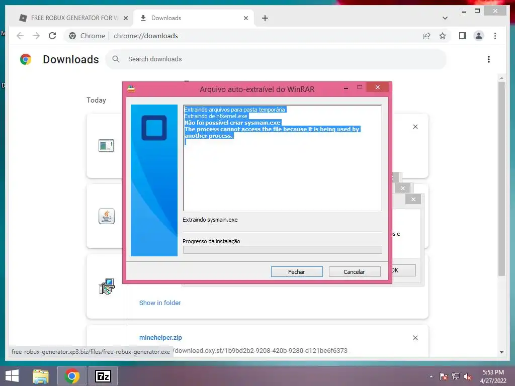Click the search magnifier icon
515x386 pixels.
pos(116,59)
